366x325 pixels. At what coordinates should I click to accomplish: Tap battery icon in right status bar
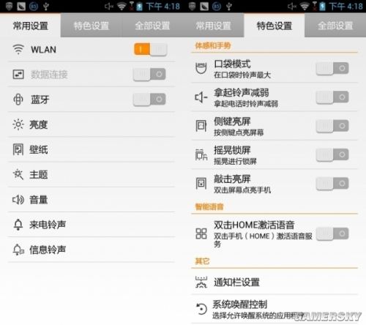click(x=323, y=7)
